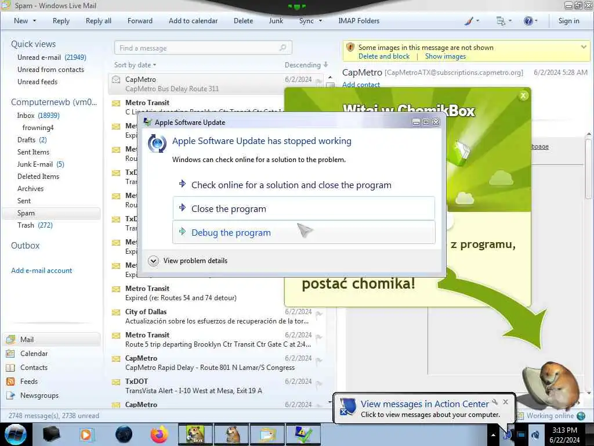
Task: Click the Newsgroups icon
Action: tap(10, 395)
